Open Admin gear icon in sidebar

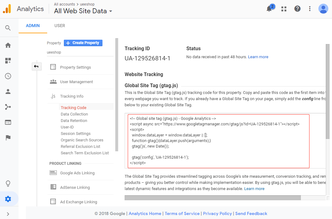tap(8, 199)
